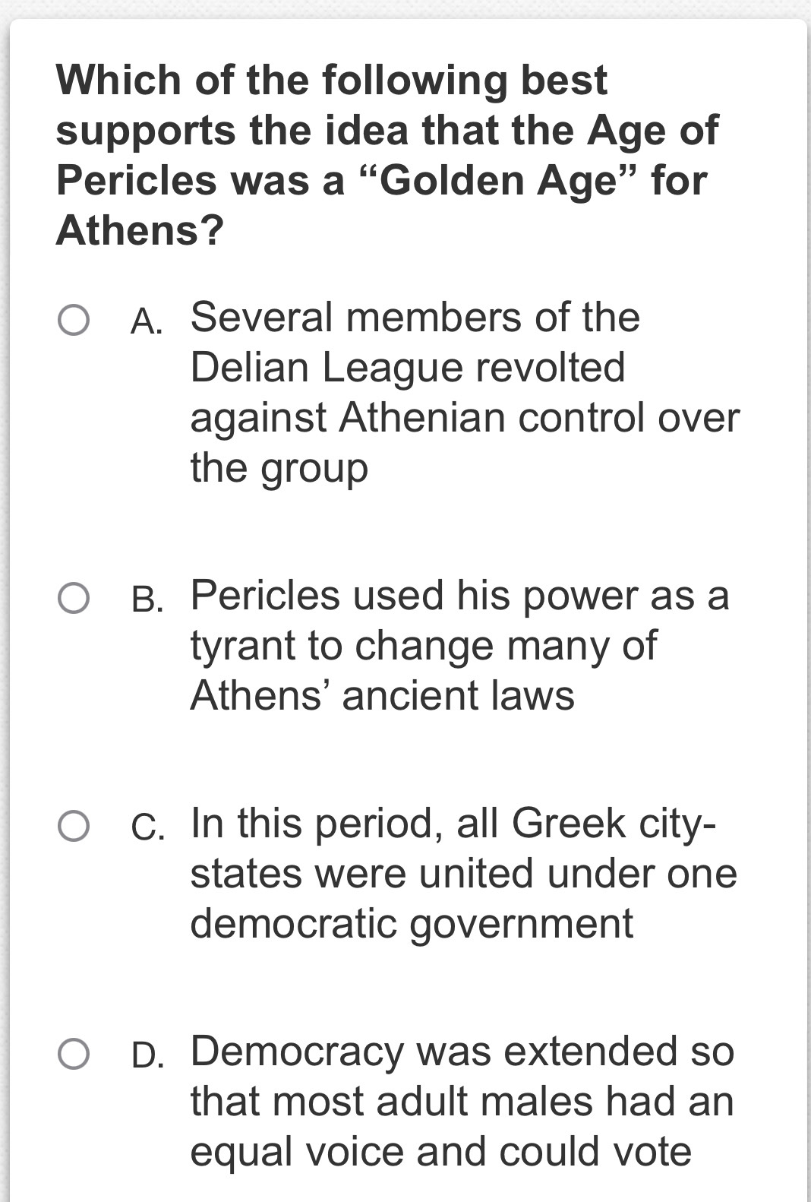
Task: Click the 'against Athenian control over' line
Action: point(465,418)
